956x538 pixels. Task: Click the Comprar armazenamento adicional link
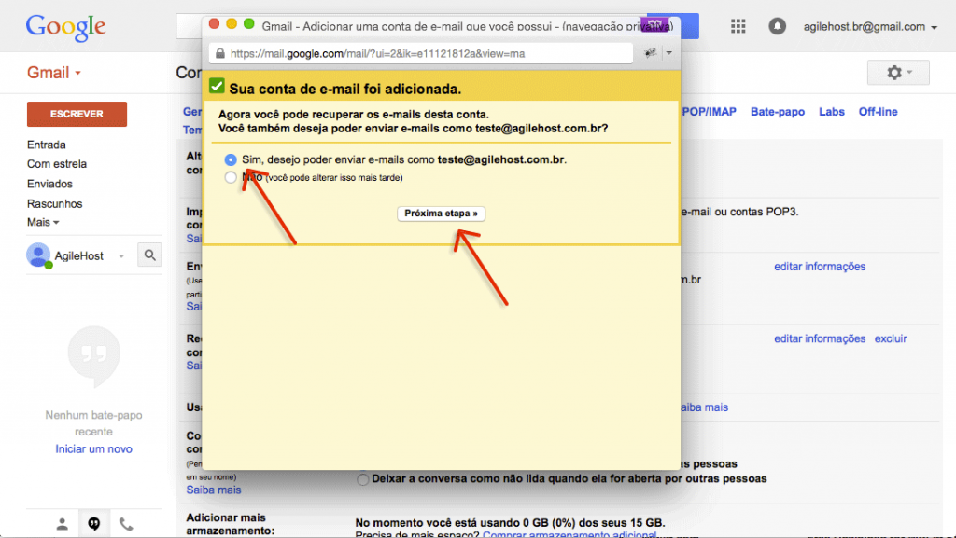(569, 533)
